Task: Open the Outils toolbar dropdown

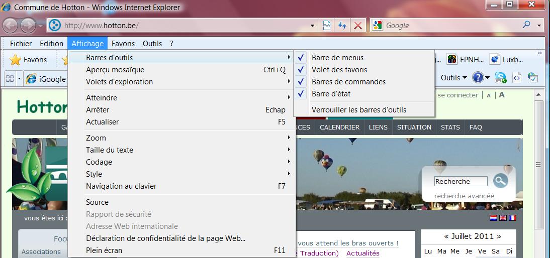Action: coord(453,77)
